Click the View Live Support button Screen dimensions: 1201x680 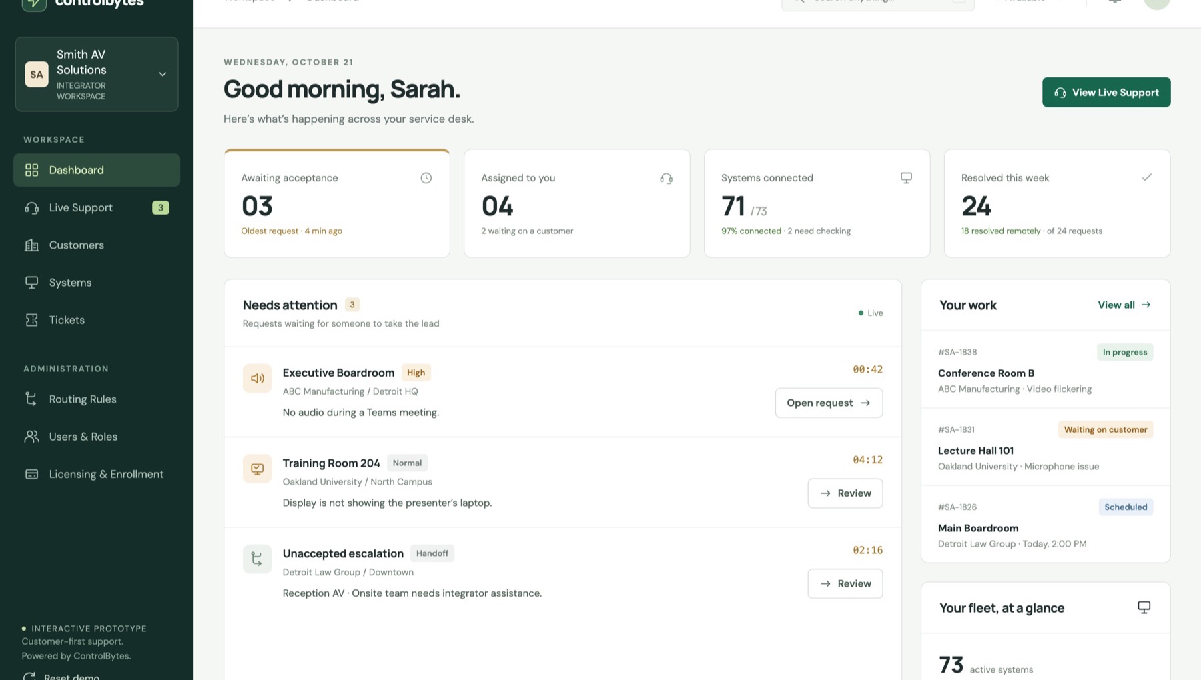tap(1106, 92)
